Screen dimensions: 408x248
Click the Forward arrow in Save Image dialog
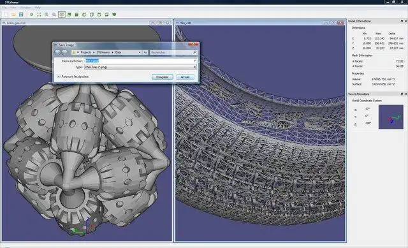coord(64,52)
